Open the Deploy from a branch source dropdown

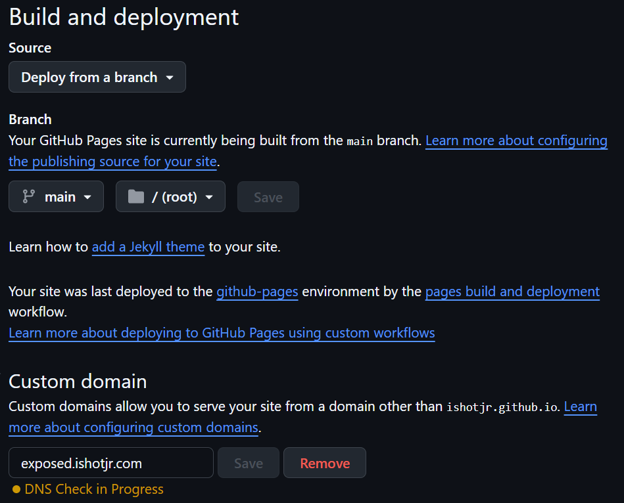coord(97,77)
